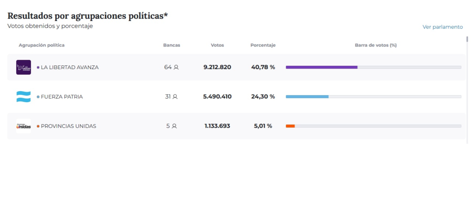Viewport: 472px width, 197px height.
Task: Click the Bancas column header
Action: pos(171,45)
